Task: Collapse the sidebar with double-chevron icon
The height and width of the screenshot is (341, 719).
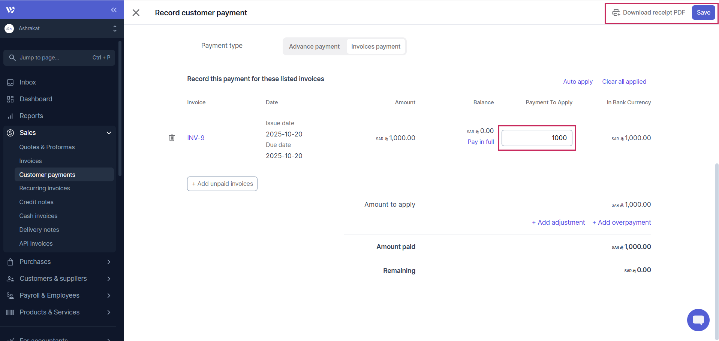Action: [x=114, y=10]
